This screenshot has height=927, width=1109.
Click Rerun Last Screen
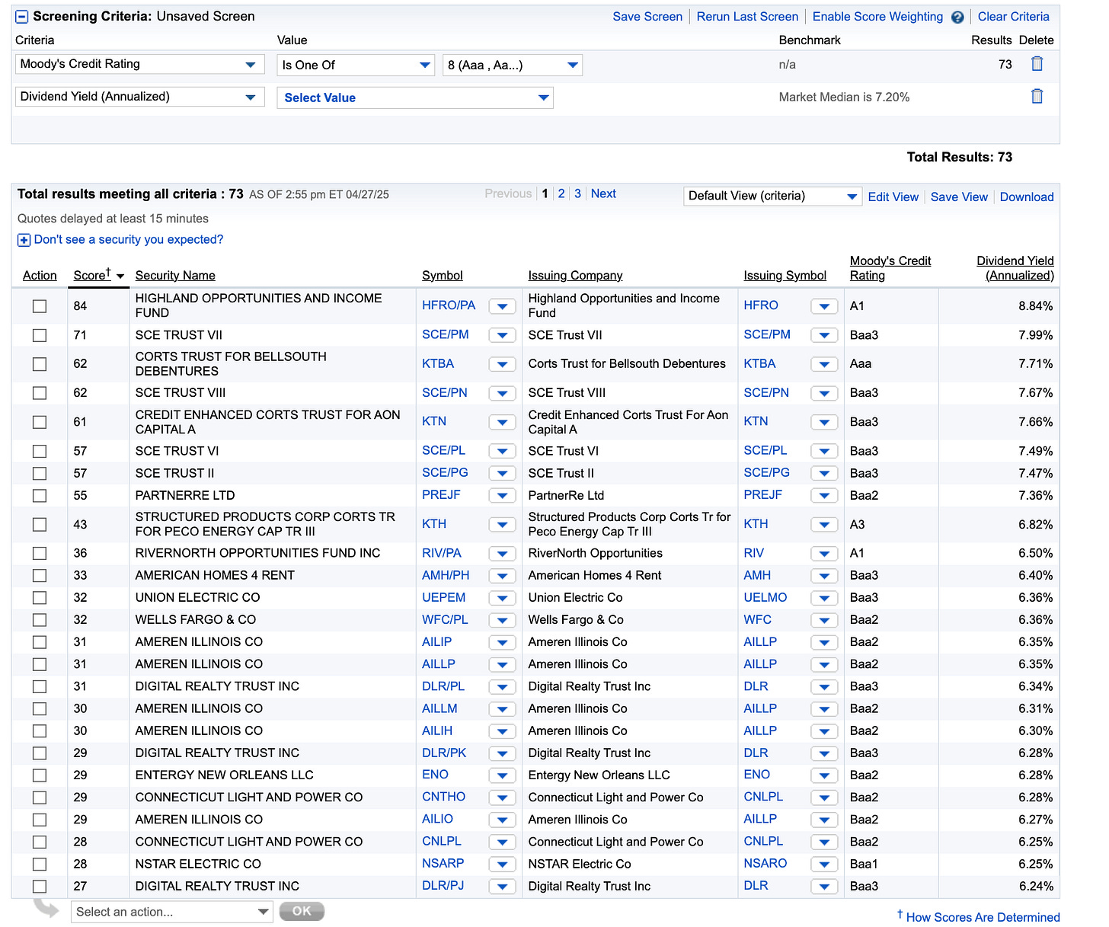[747, 17]
